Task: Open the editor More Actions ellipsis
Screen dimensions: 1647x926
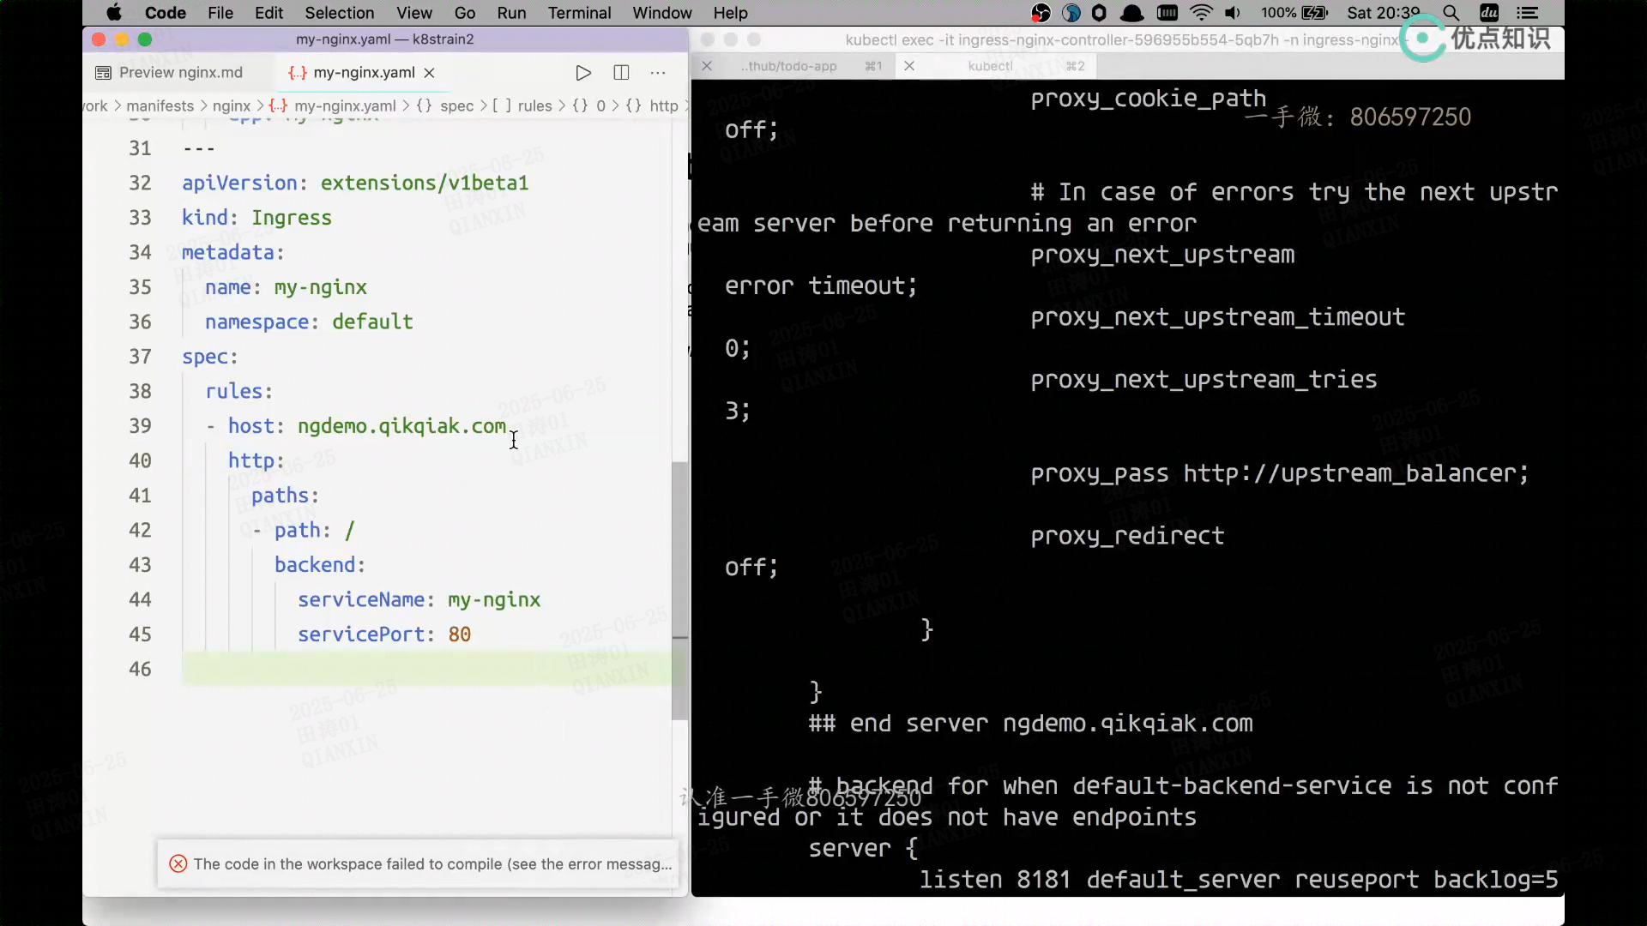Action: pos(658,73)
